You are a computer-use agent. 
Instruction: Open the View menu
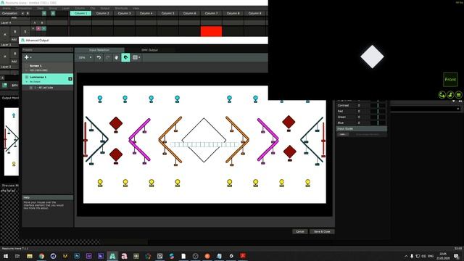tap(136, 8)
